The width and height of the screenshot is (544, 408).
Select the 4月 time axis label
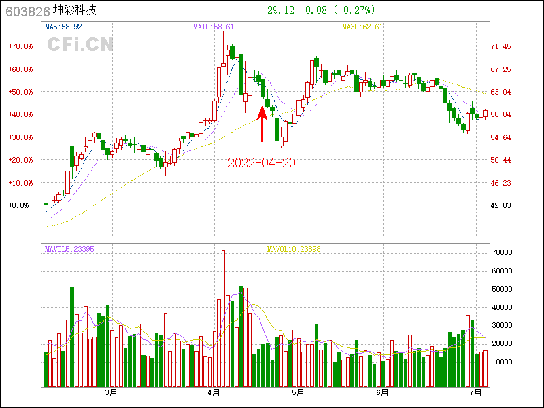click(214, 393)
